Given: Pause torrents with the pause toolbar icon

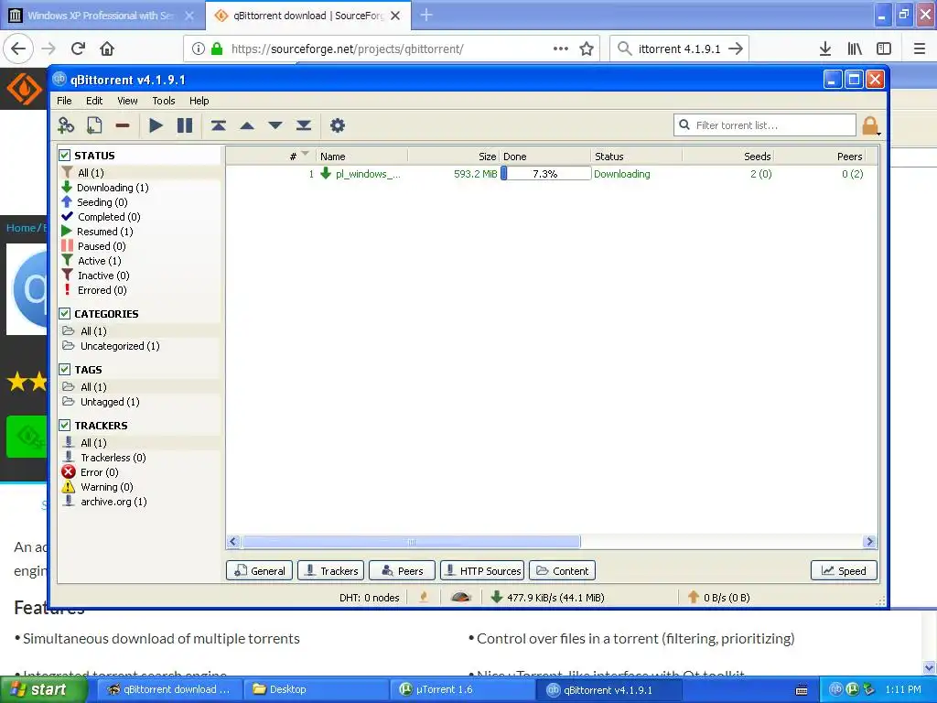Looking at the screenshot, I should pos(185,125).
